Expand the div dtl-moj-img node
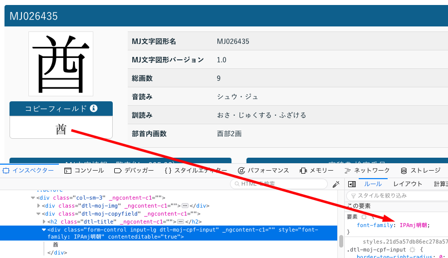448x258 pixels. click(x=38, y=206)
